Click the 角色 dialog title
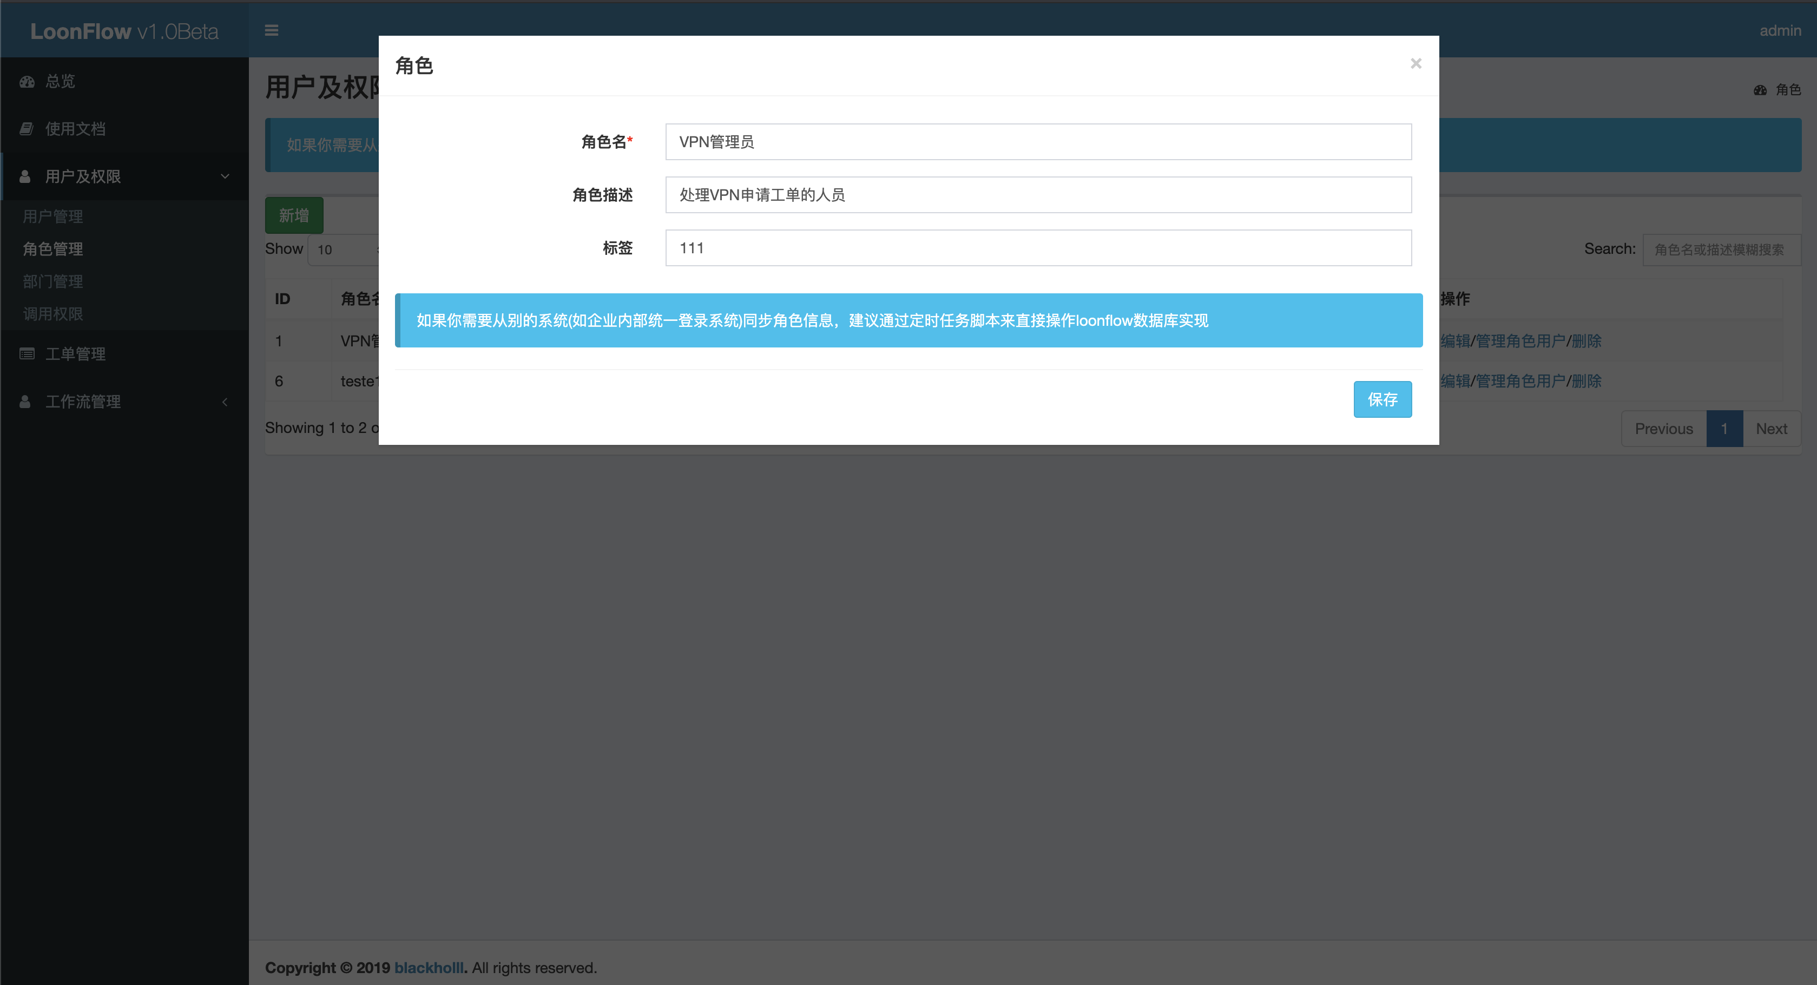1817x985 pixels. 414,65
